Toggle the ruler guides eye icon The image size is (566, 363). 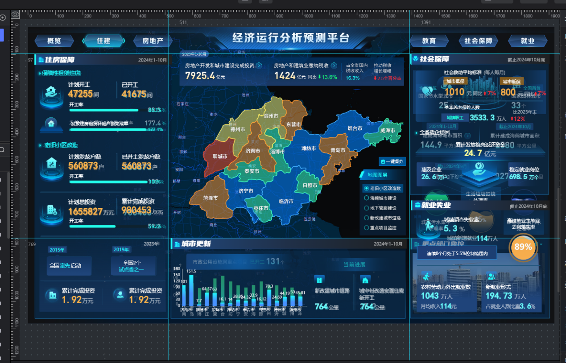[16, 15]
